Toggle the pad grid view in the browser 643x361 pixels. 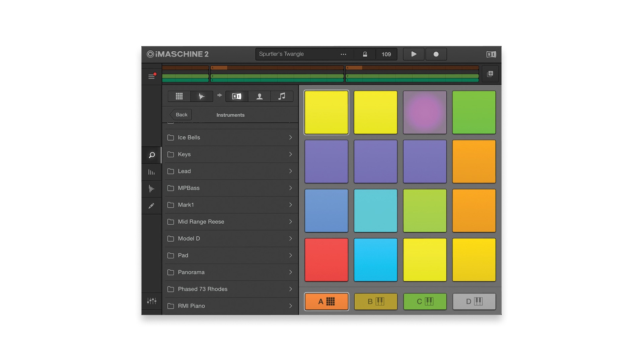pyautogui.click(x=179, y=96)
